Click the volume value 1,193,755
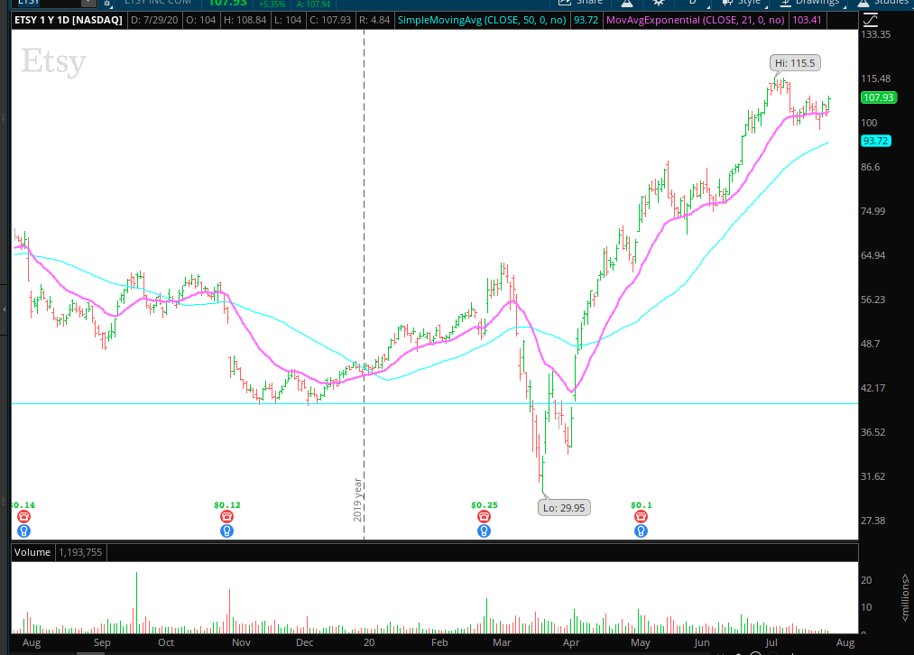This screenshot has height=655, width=914. [80, 552]
